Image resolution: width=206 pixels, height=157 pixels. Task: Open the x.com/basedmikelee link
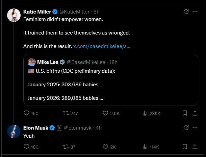(x=102, y=46)
